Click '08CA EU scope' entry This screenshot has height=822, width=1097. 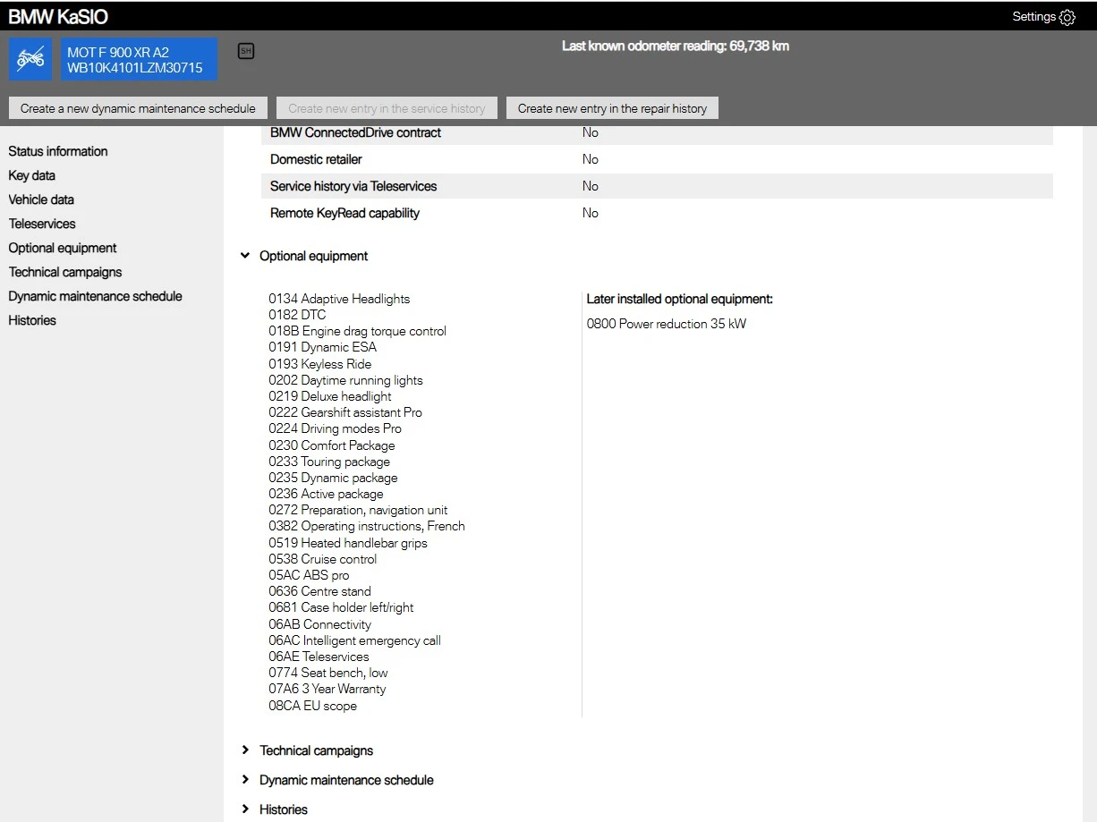[312, 706]
